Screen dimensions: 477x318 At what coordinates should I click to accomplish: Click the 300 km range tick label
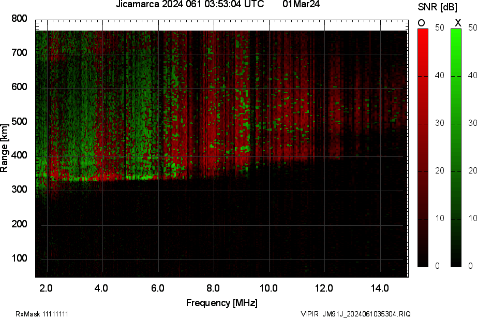click(19, 190)
